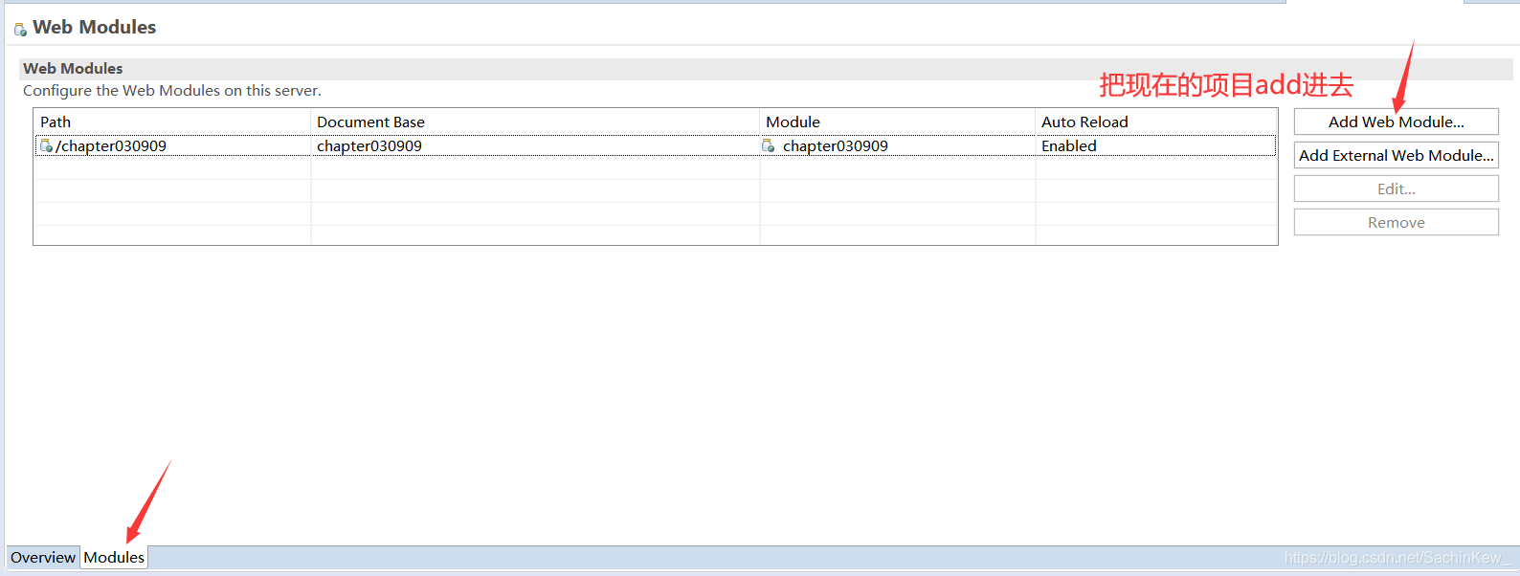Viewport: 1520px width, 576px height.
Task: Click the grey Web Modules section header
Action: coord(766,69)
